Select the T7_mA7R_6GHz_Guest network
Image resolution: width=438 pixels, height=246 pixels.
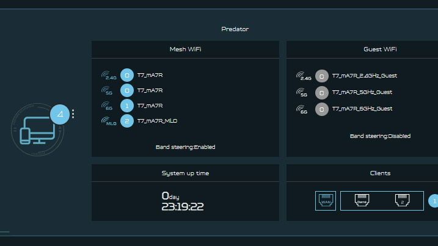coord(362,109)
